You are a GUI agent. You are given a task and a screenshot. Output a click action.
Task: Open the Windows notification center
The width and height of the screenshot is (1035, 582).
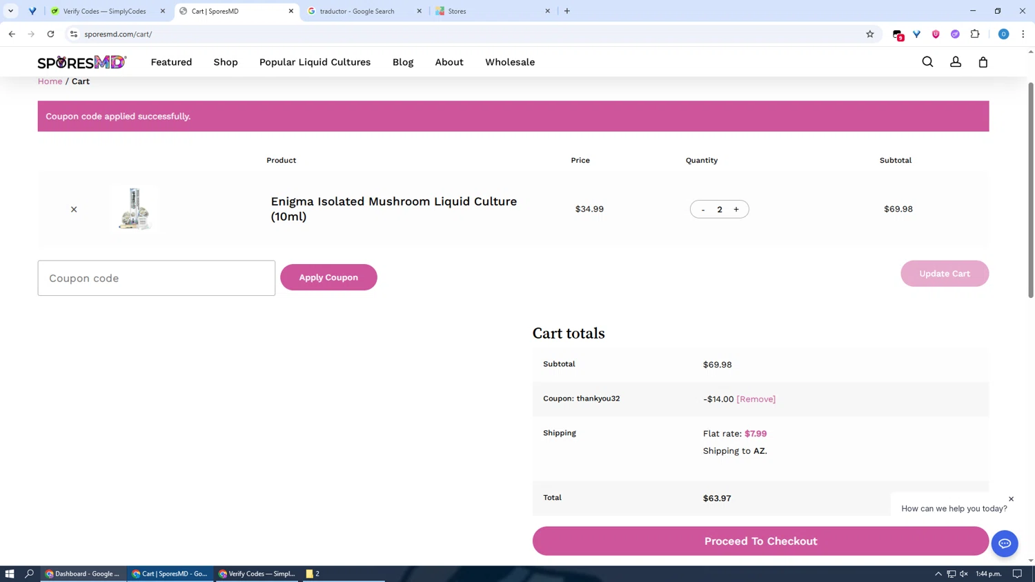(x=1017, y=574)
